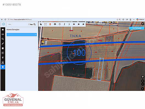145x109 pixels.
Task: Click the browser refresh button
Action: click(5, 20)
